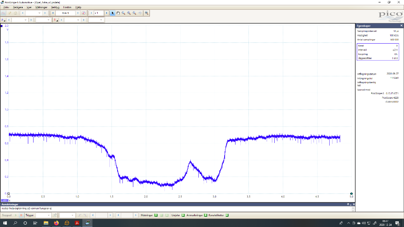This screenshot has height=227, width=404.
Task: Go to the next waveform buffer
Action: (78, 13)
